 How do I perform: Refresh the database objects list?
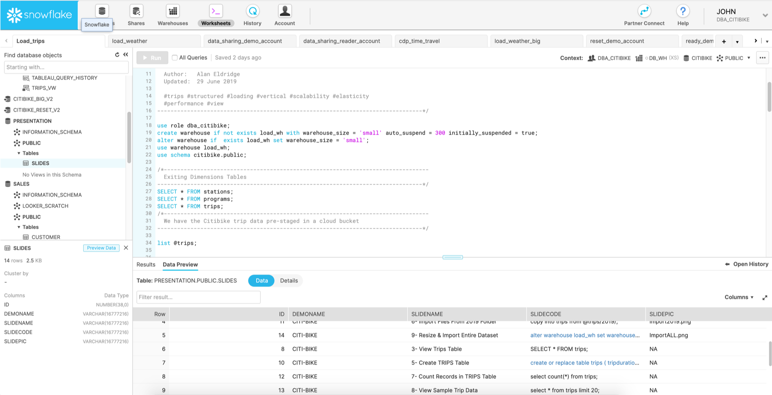[117, 55]
